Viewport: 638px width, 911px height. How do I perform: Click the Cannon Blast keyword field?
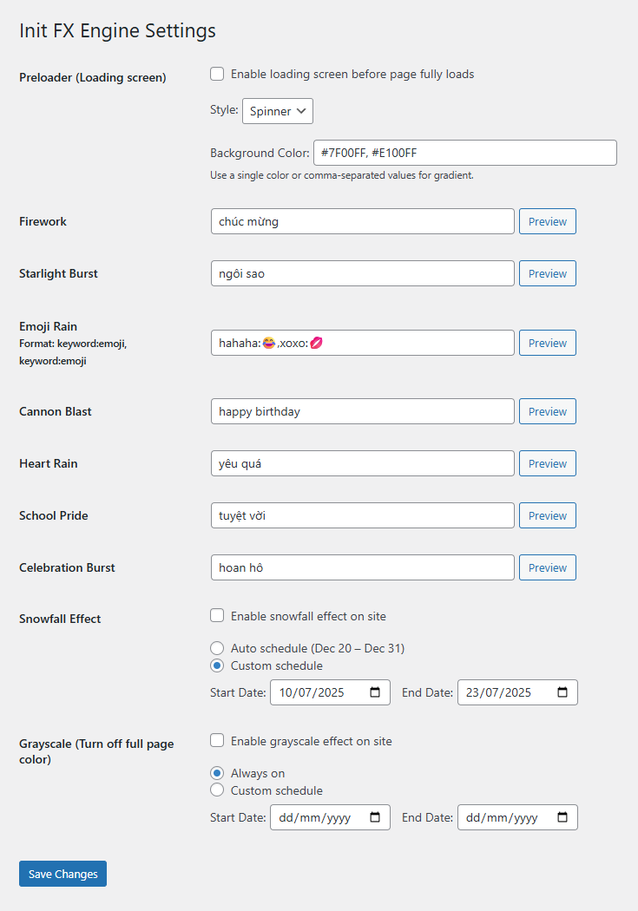[362, 411]
